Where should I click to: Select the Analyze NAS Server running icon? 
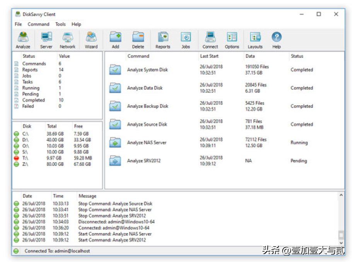[x=115, y=142]
